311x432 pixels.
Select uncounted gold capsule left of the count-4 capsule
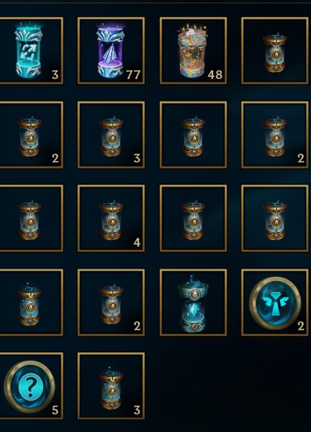[30, 218]
